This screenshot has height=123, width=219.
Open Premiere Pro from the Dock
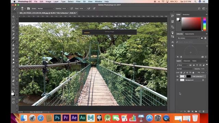pyautogui.click(x=66, y=118)
